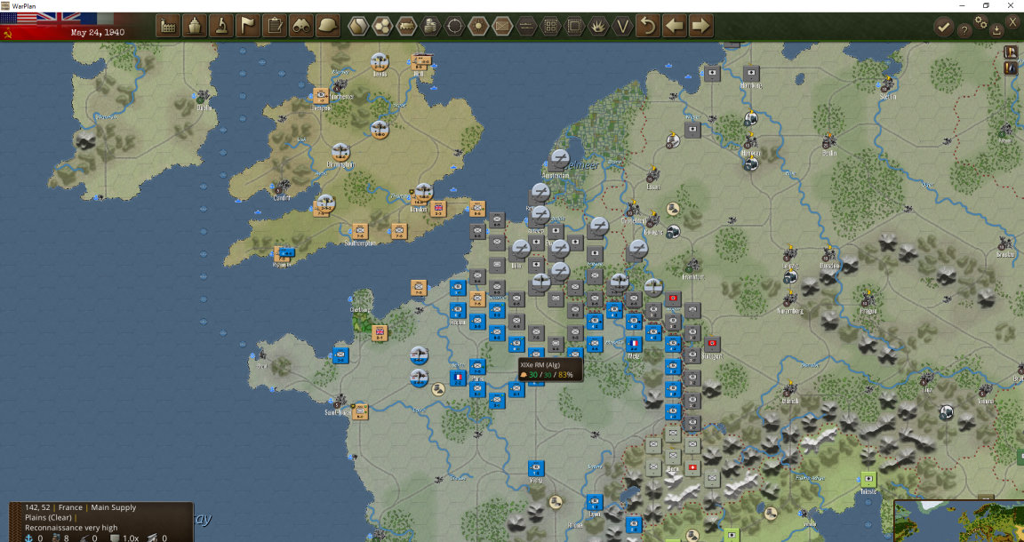The height and width of the screenshot is (542, 1024).
Task: Select the next unit right arrow
Action: 700,26
